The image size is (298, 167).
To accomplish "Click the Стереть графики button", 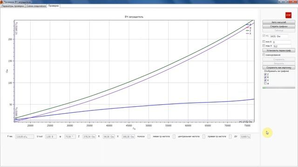I will (279, 26).
